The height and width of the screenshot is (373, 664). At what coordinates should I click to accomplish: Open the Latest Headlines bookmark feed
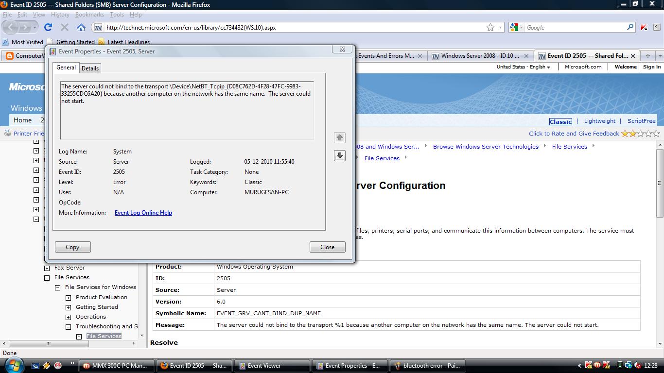pyautogui.click(x=124, y=42)
